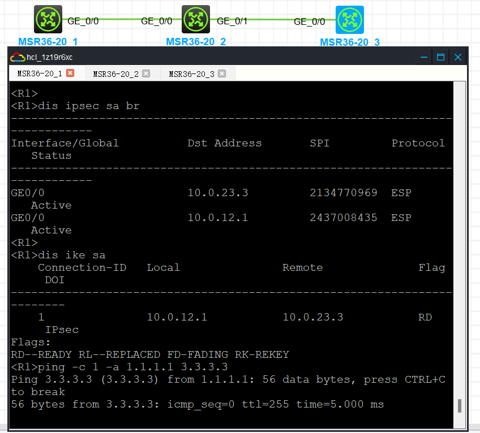Click the MSR36-20 2 device label

tap(196, 42)
